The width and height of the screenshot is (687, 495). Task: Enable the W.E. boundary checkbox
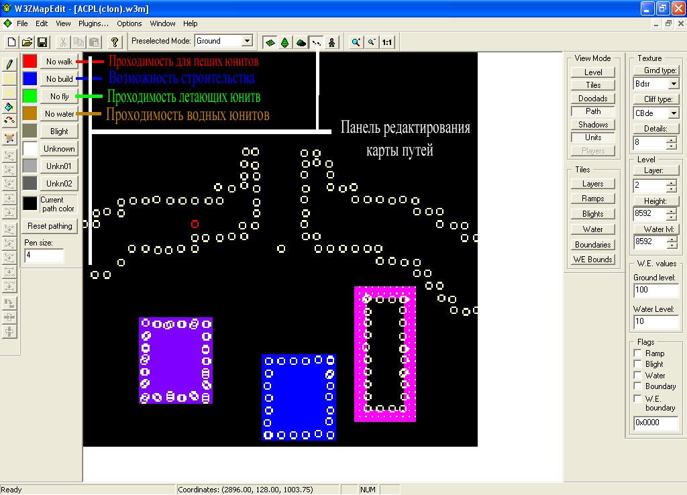coord(638,398)
